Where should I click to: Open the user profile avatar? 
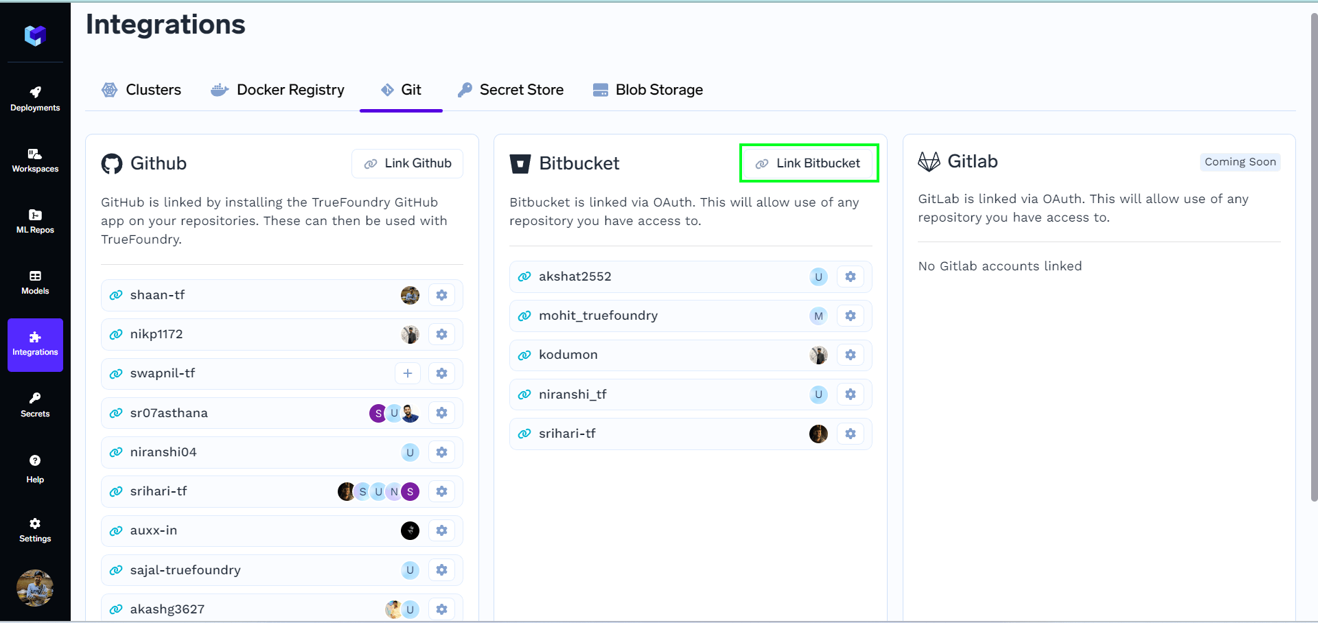click(x=35, y=588)
